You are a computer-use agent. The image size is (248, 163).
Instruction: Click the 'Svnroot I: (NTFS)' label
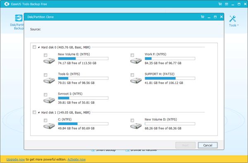coord(70,94)
